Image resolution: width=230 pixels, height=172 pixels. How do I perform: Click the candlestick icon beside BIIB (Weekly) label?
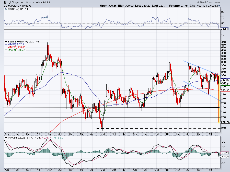coord(6,41)
